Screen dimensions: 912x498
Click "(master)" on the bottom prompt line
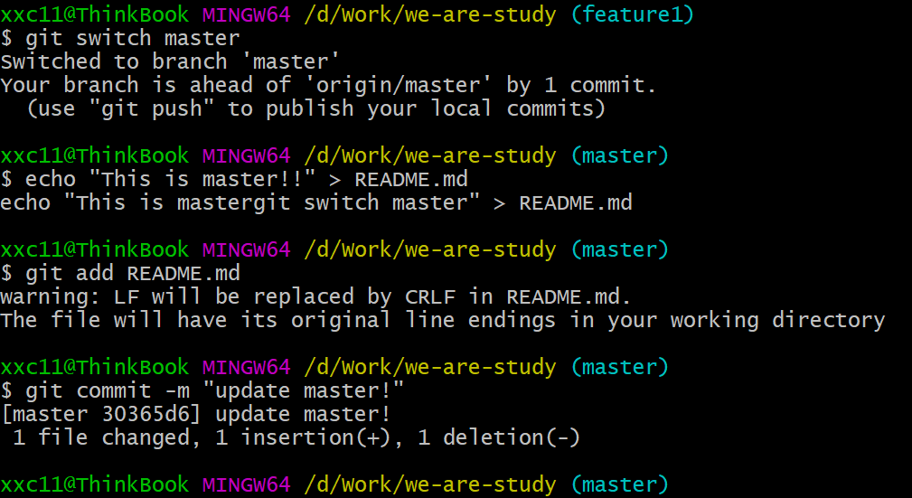[x=619, y=484]
